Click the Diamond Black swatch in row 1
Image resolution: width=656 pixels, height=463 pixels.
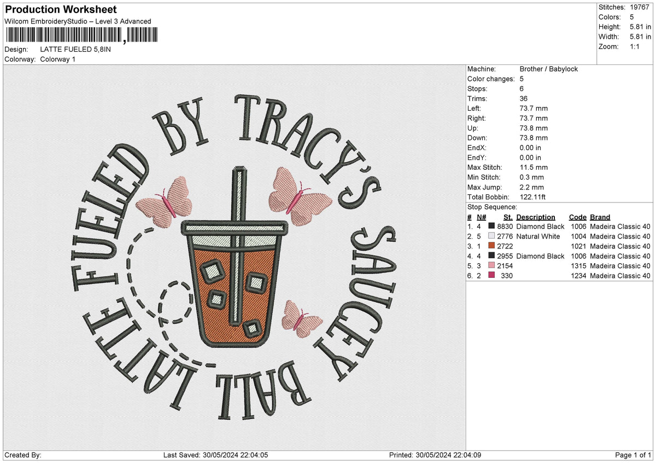coord(491,227)
